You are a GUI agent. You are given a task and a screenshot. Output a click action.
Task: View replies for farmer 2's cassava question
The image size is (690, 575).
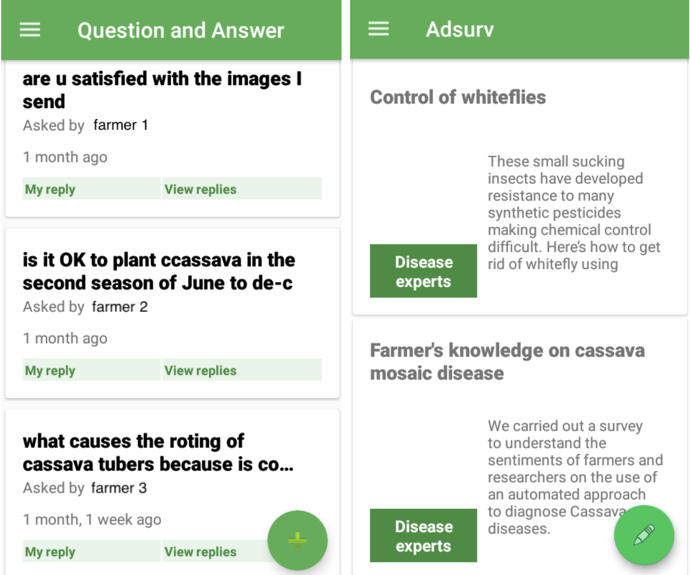pyautogui.click(x=242, y=370)
